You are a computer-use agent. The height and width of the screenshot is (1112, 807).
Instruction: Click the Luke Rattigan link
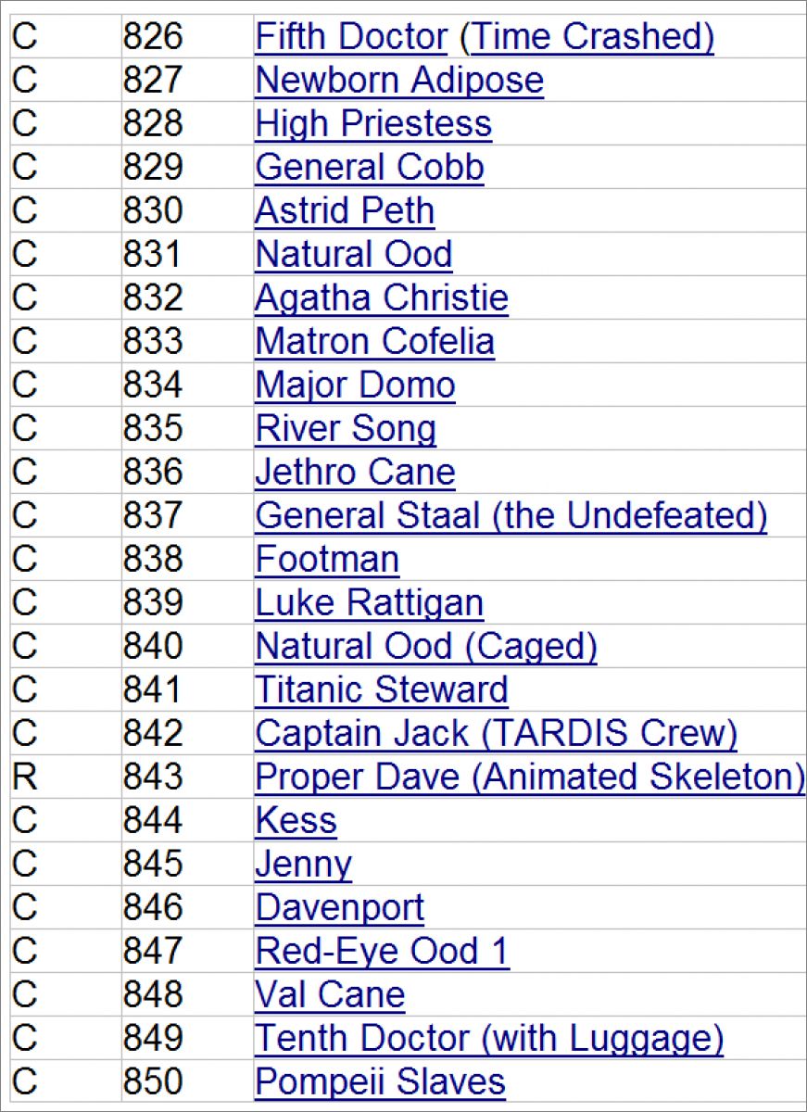[x=369, y=603]
